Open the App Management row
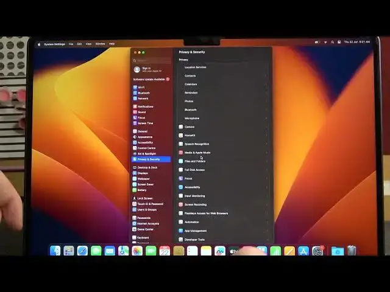This screenshot has height=292, width=390. click(223, 231)
